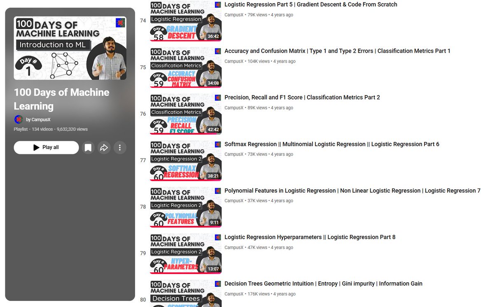This screenshot has width=494, height=307.
Task: Open the three-dot more actions menu
Action: [x=120, y=147]
